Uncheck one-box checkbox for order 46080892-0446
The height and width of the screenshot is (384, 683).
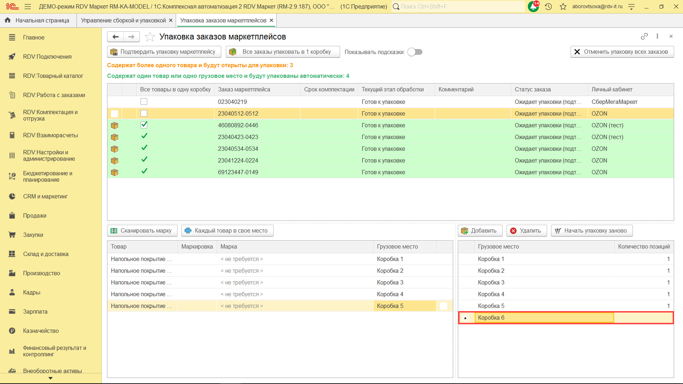144,125
